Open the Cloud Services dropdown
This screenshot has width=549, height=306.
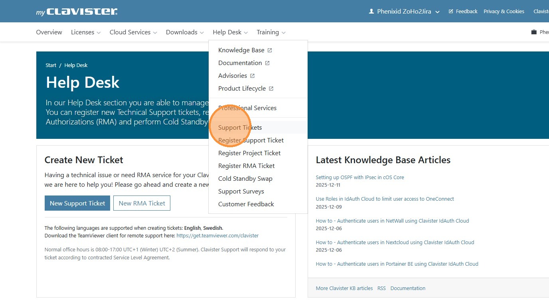tap(133, 32)
